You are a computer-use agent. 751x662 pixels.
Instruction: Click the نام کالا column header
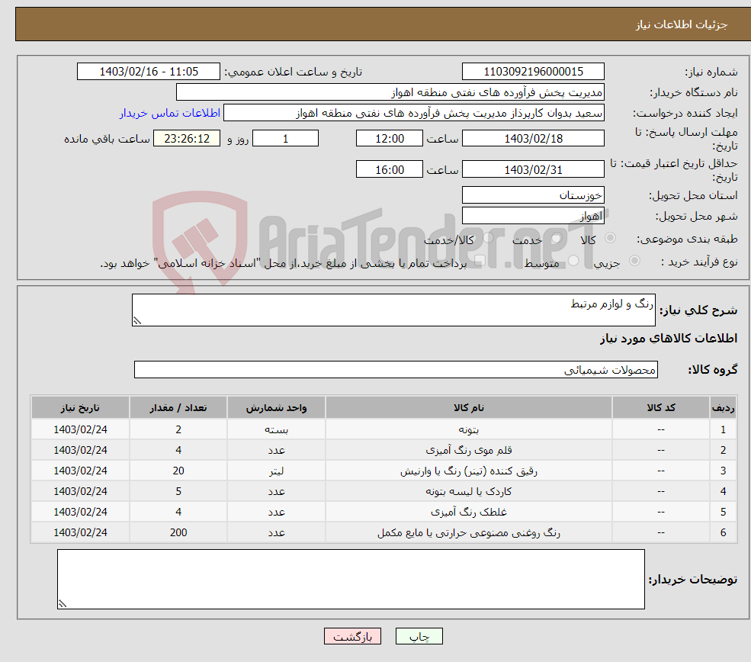click(x=469, y=407)
